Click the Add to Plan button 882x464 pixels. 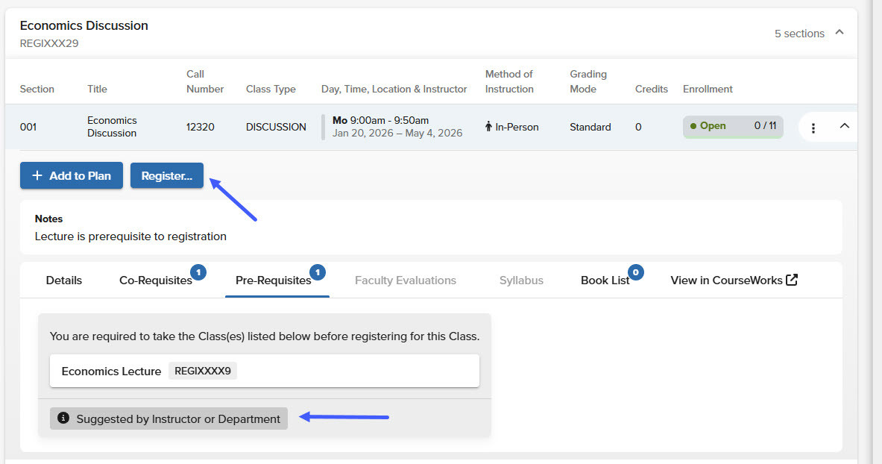click(72, 176)
